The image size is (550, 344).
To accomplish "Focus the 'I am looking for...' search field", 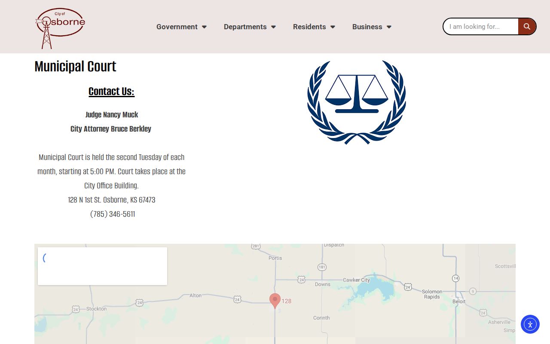I will coord(481,26).
